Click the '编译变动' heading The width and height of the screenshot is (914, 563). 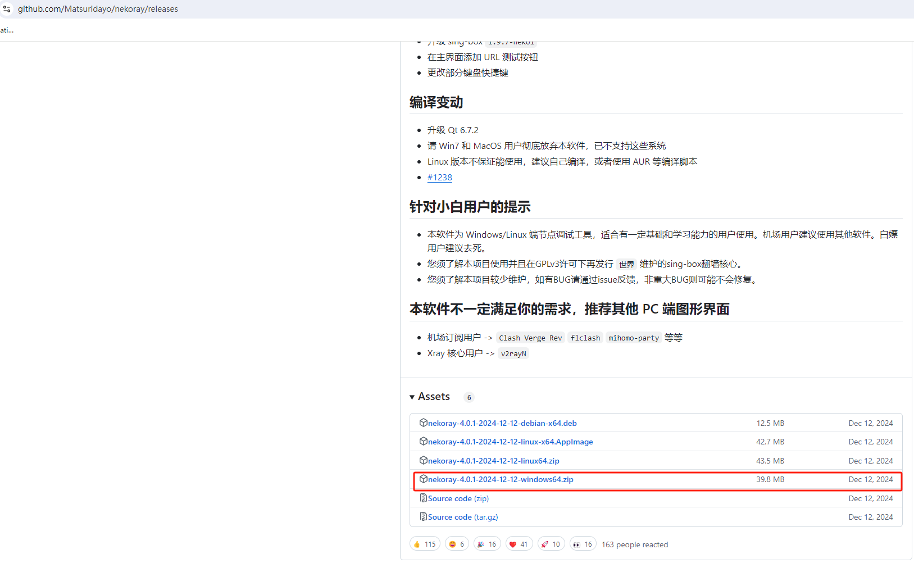click(x=436, y=102)
